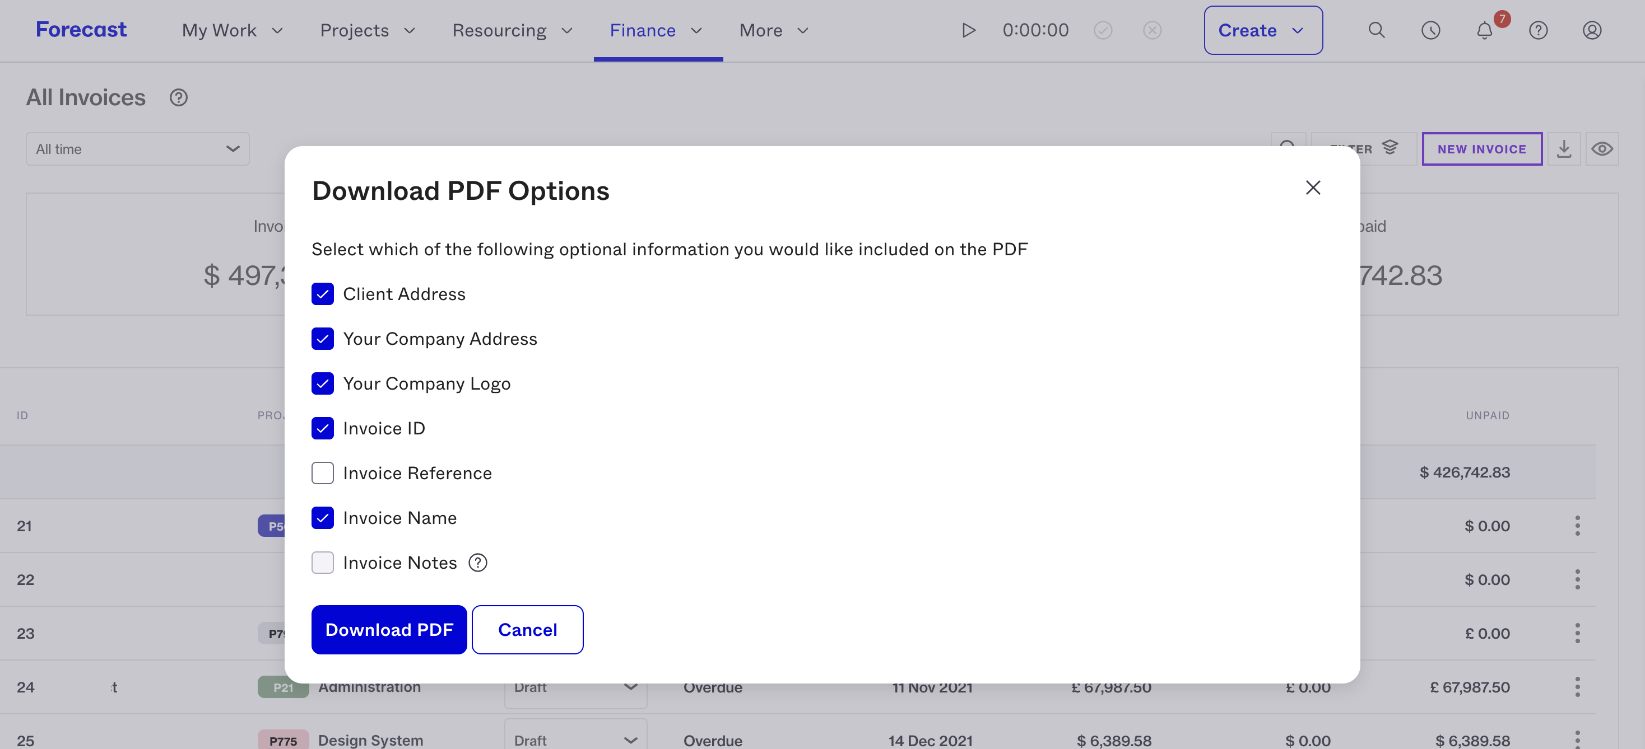Click the help icon beside Invoice Notes
Viewport: 1645px width, 749px height.
pos(477,563)
